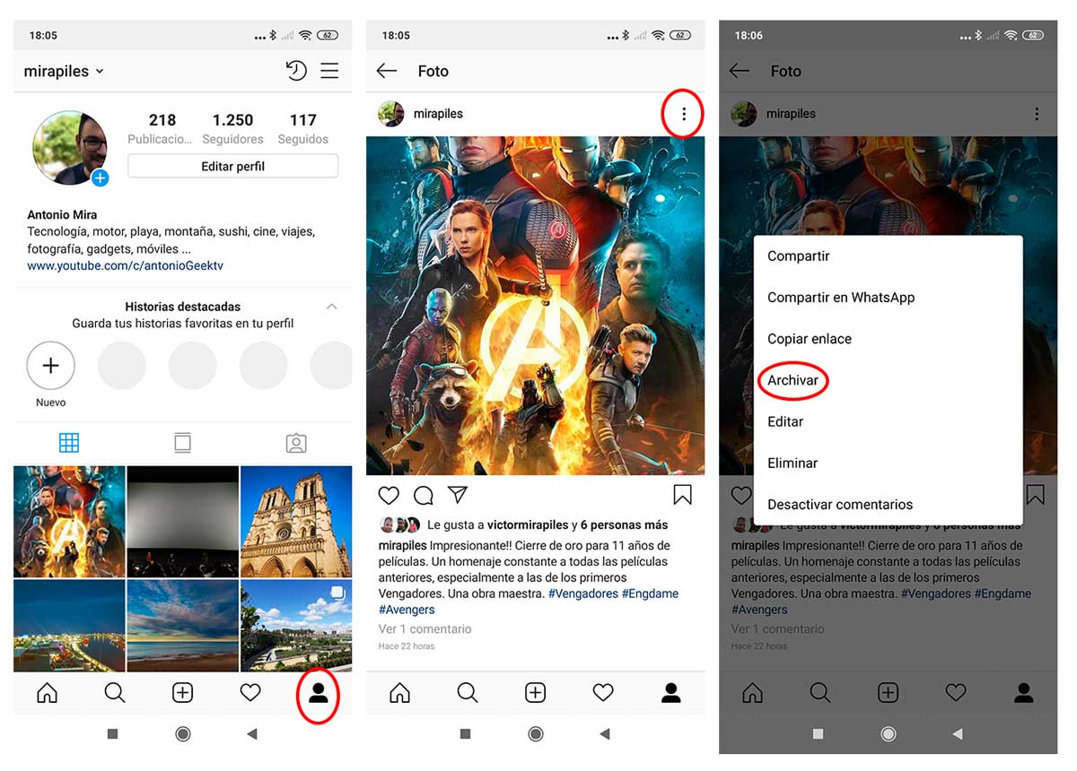Open the 1.250 Seguidores list
The width and height of the screenshot is (1077, 771).
pos(232,128)
